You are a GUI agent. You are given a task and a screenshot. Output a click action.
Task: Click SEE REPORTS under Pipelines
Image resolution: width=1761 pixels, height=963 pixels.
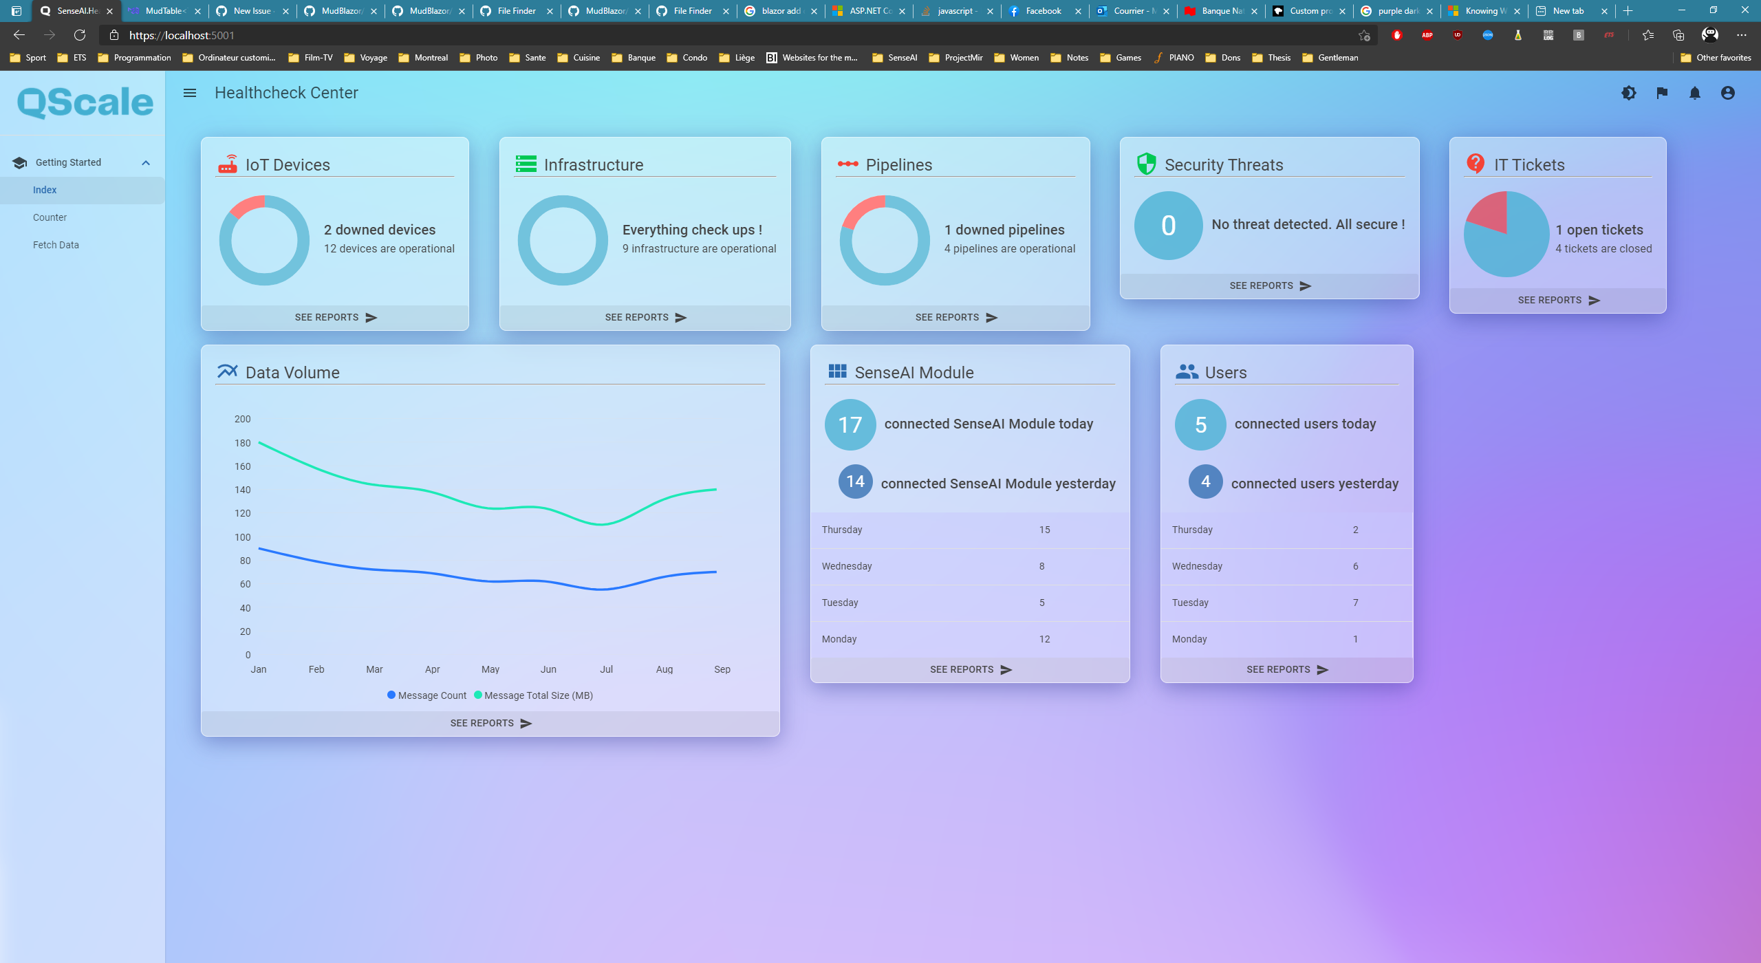pos(955,317)
